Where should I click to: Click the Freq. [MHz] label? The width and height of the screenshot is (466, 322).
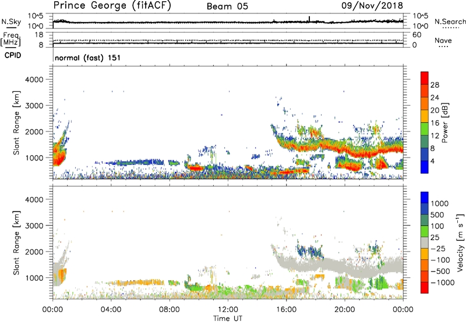pyautogui.click(x=10, y=40)
